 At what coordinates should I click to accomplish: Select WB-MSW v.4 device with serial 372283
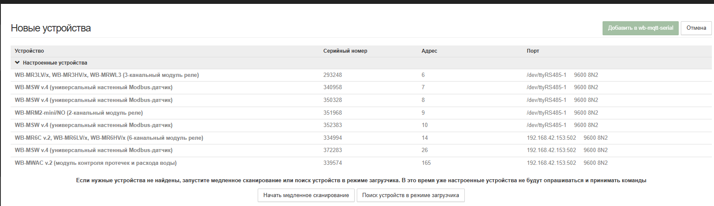pyautogui.click(x=94, y=150)
